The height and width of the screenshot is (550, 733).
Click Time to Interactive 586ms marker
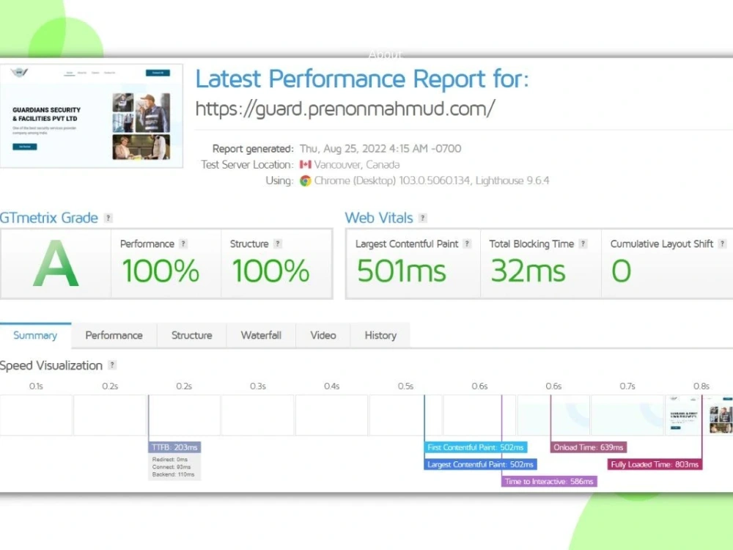(x=549, y=481)
